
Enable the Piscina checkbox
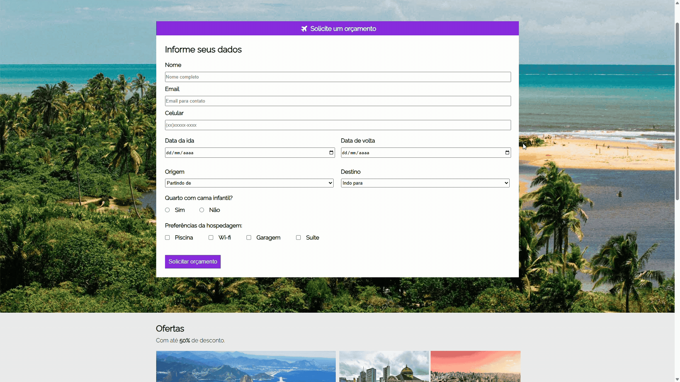point(168,238)
